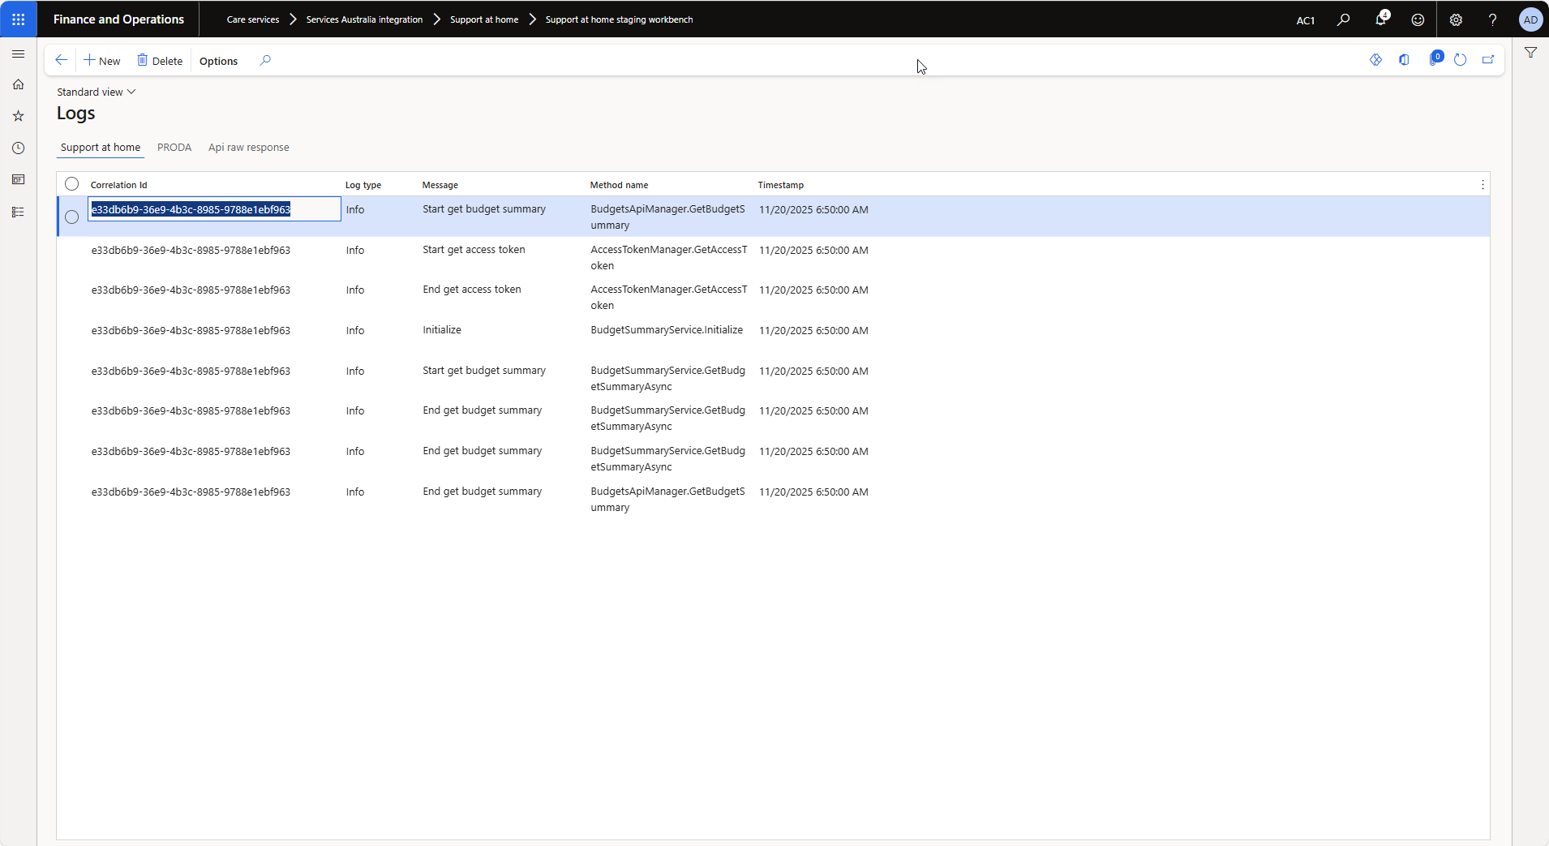Click the highlighted Correlation Id input field
Screen dimensions: 1549x846
(214, 209)
